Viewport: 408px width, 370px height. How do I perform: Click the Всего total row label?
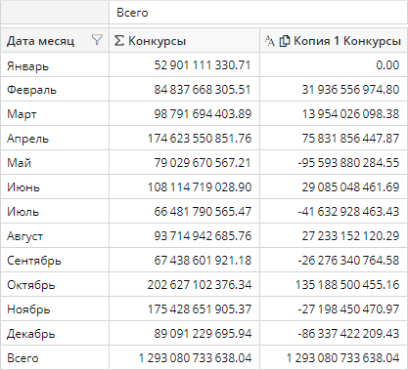point(23,358)
